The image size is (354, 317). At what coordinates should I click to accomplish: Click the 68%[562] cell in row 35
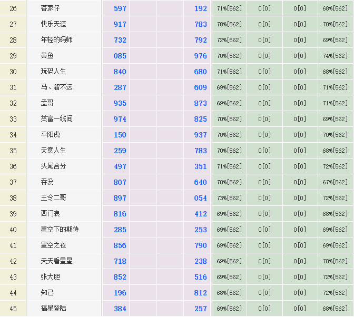point(335,151)
